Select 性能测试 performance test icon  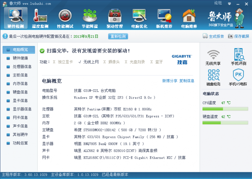[x=65, y=18]
